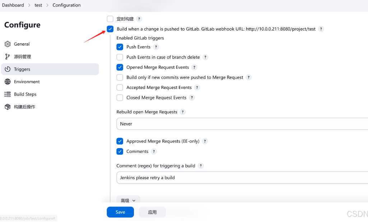Click breadcrumb chevron after Dashboard
368x222 pixels.
(29, 5)
